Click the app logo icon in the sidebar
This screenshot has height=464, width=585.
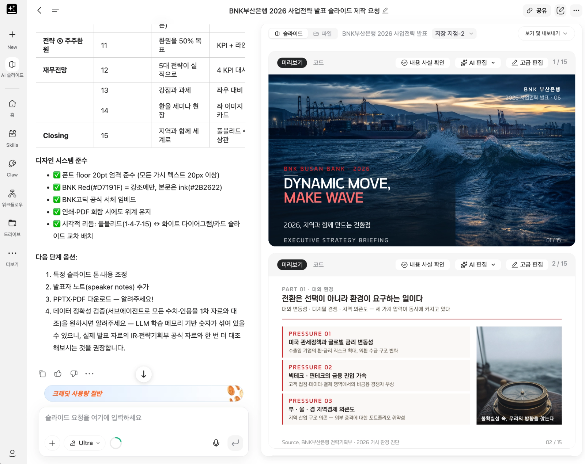[x=12, y=9]
